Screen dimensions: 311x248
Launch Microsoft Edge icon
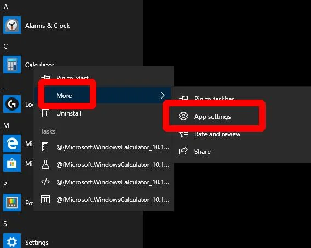point(12,143)
